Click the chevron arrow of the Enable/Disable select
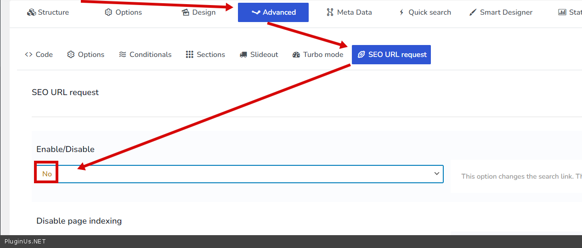Image resolution: width=582 pixels, height=248 pixels. [436, 174]
